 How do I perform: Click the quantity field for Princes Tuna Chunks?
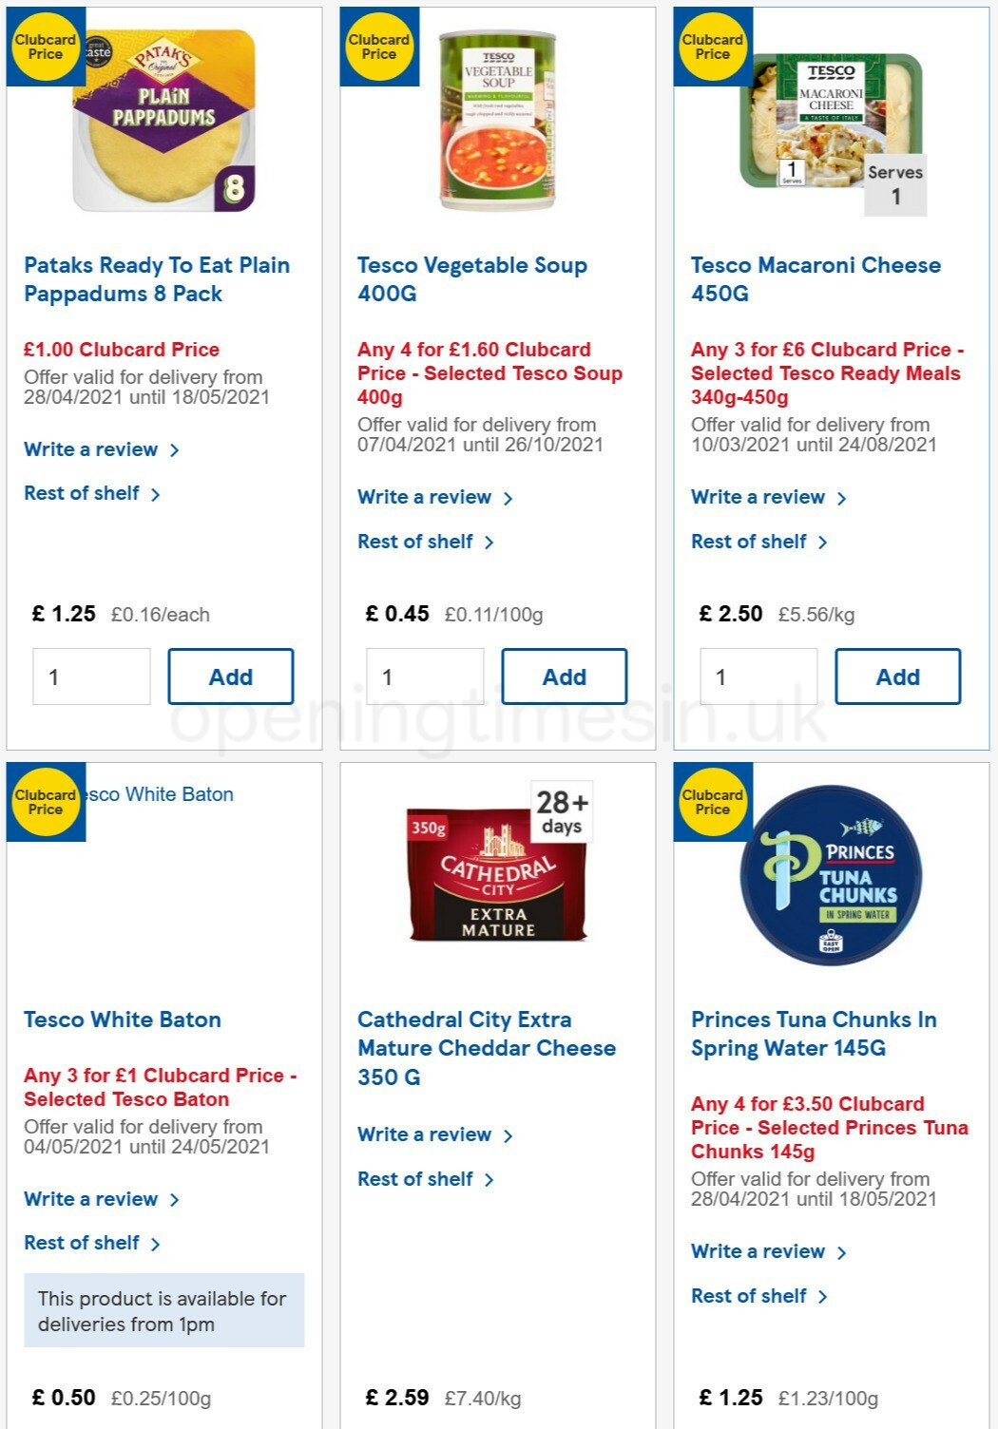point(758,1423)
